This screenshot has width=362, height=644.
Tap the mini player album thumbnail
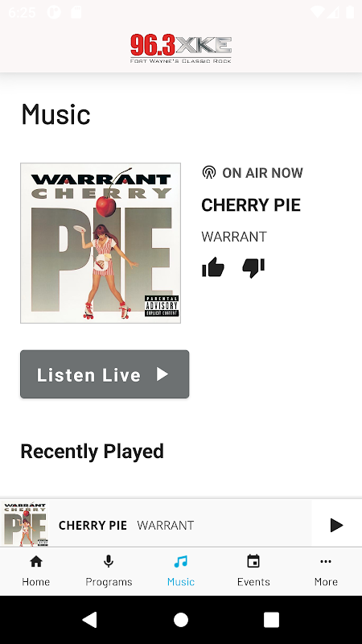tap(25, 523)
